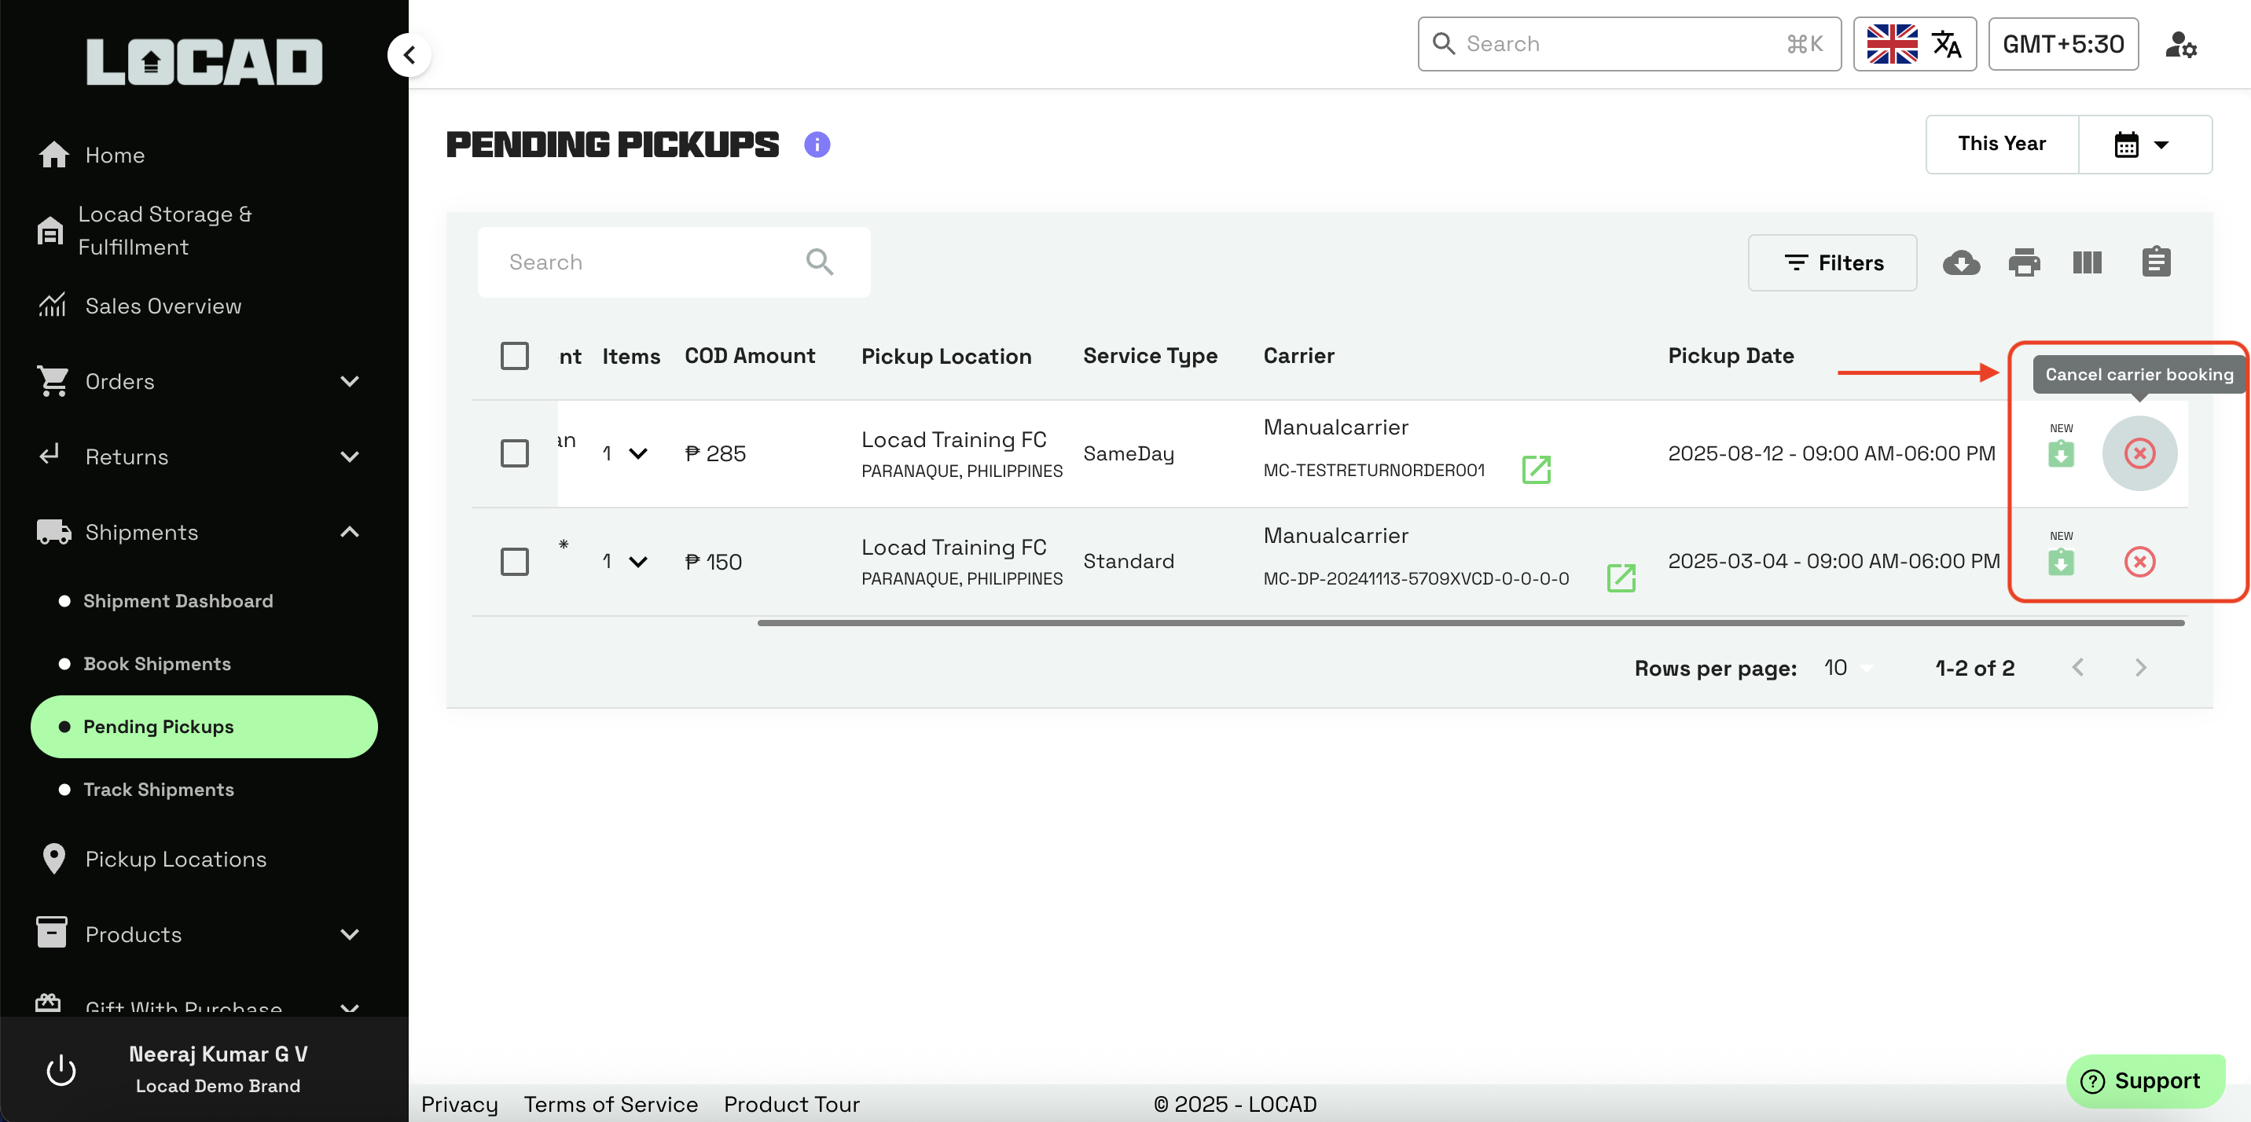Viewport: 2251px width, 1122px height.
Task: Click the clipboard icon in toolbar
Action: tap(2156, 262)
